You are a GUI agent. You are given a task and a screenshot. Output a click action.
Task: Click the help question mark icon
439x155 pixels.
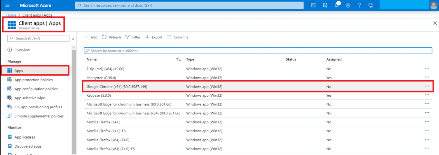[359, 5]
